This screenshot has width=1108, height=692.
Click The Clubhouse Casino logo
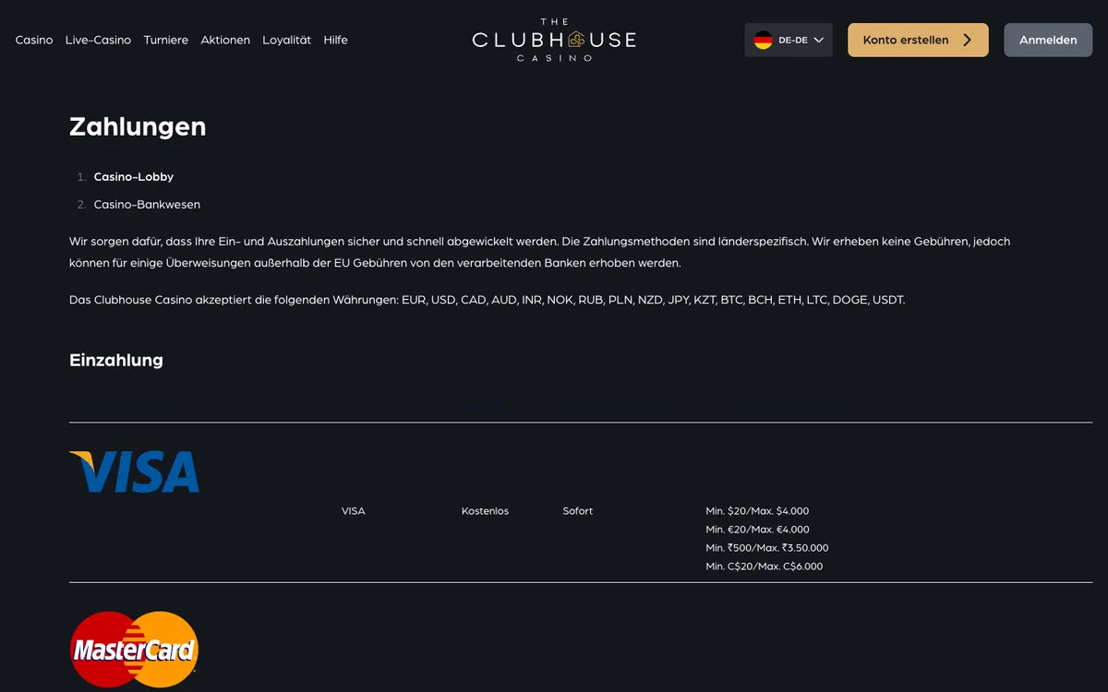(x=554, y=40)
